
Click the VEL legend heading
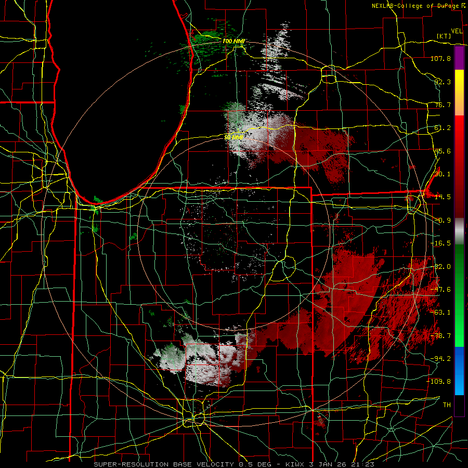(x=457, y=31)
